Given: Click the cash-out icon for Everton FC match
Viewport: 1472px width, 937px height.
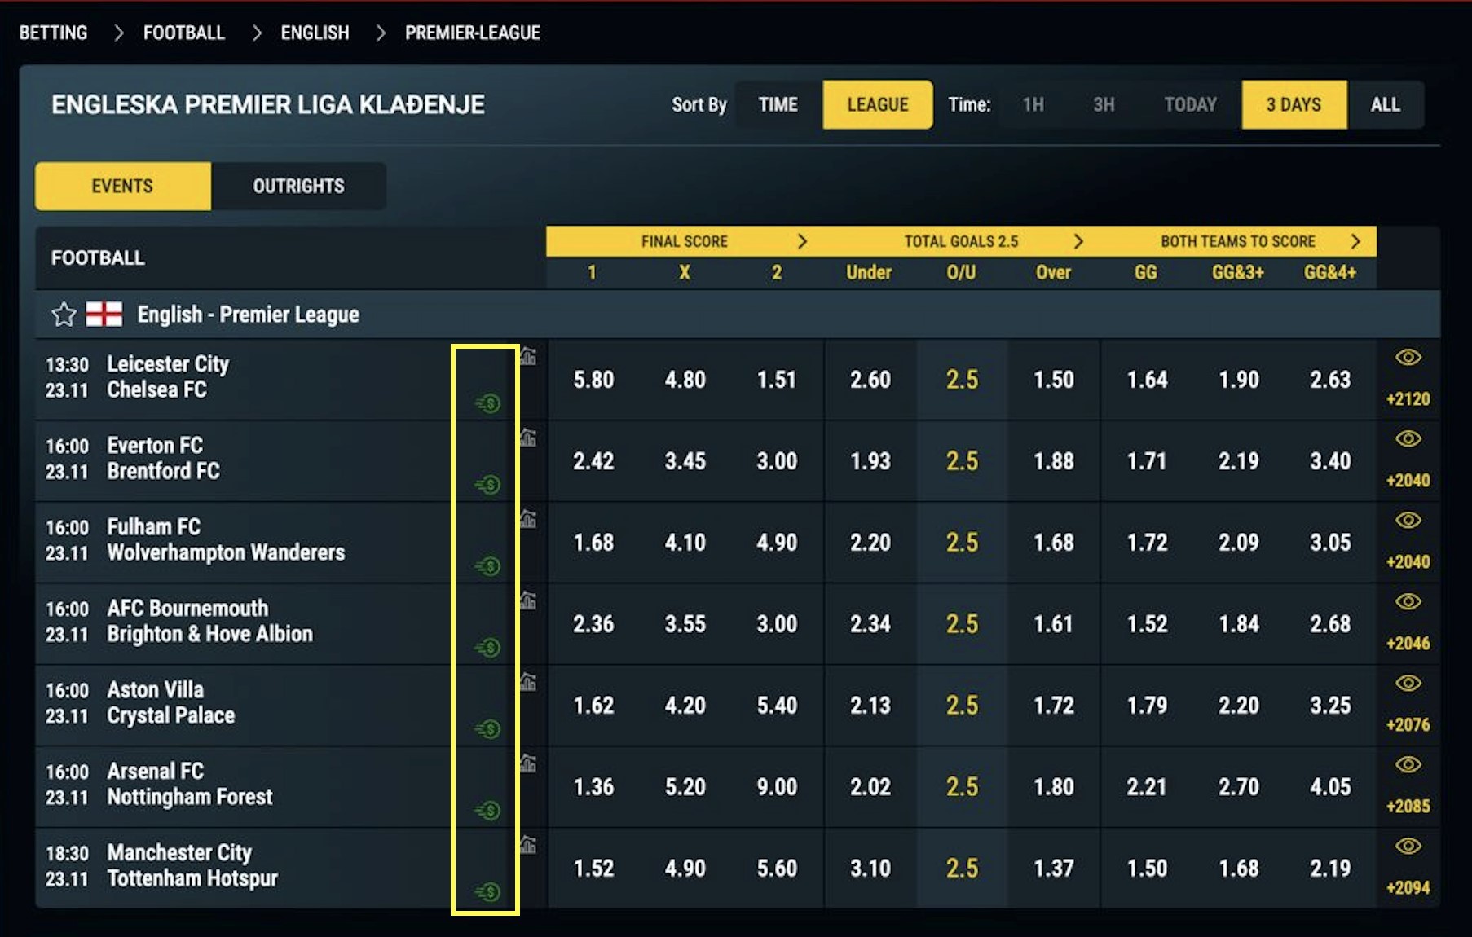Looking at the screenshot, I should (x=488, y=485).
